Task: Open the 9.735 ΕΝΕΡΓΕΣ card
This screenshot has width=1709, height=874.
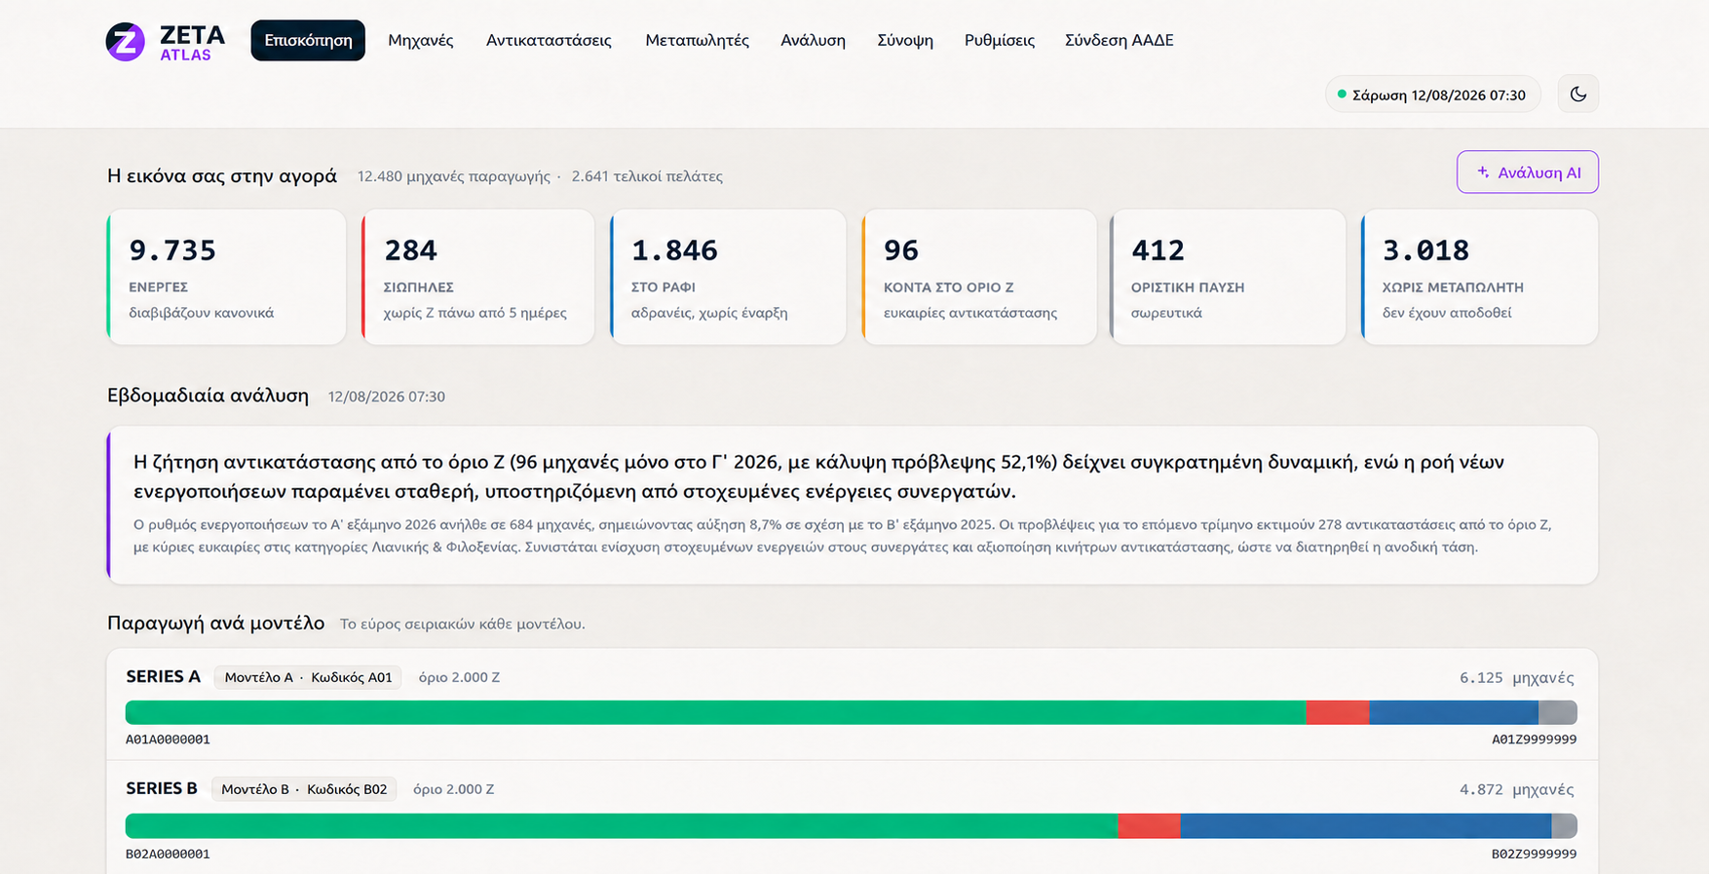Action: click(x=226, y=277)
